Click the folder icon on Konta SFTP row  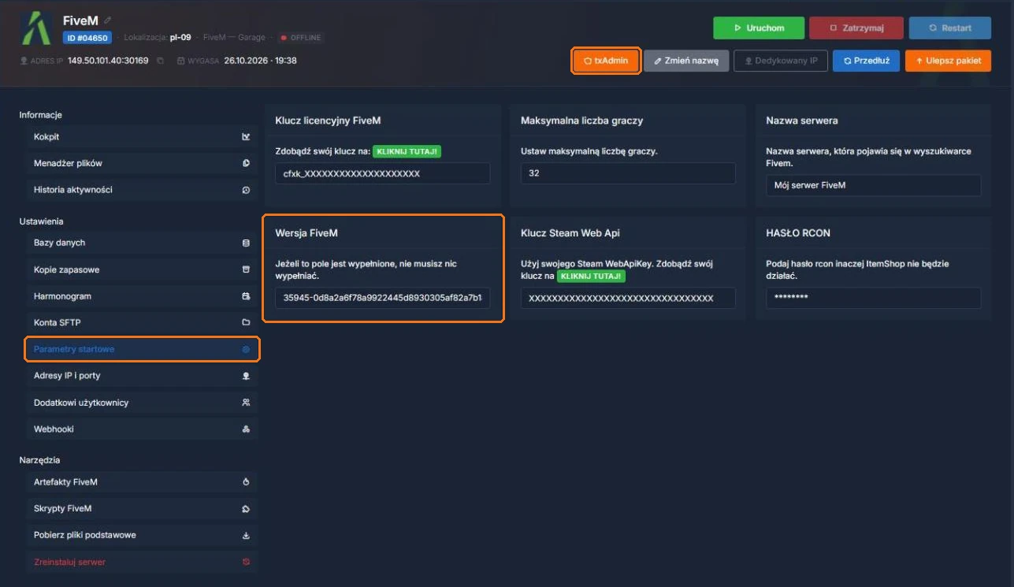(246, 322)
